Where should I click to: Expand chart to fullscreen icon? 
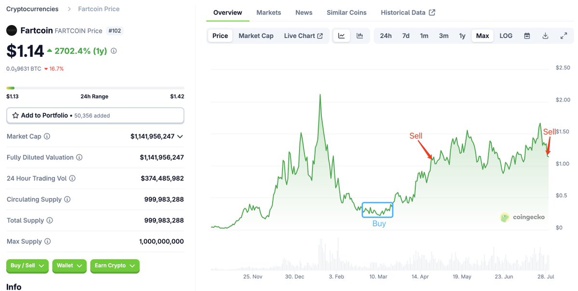click(564, 36)
